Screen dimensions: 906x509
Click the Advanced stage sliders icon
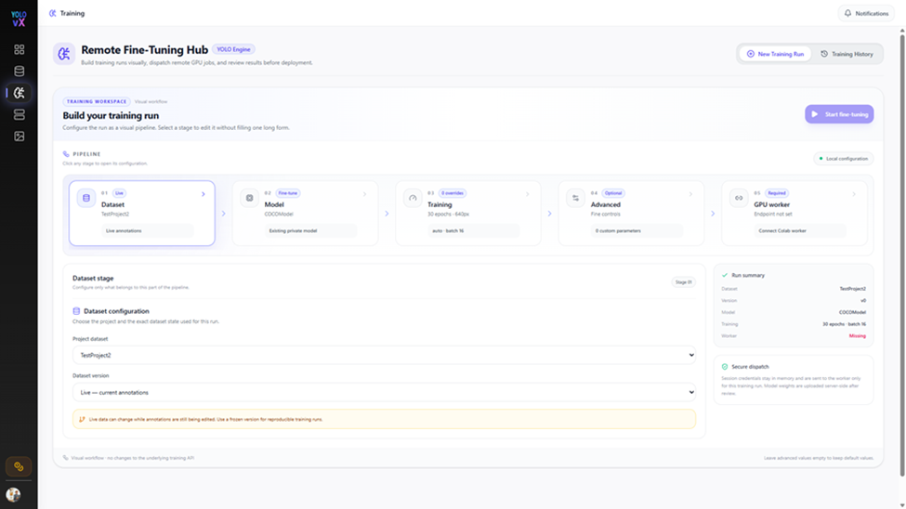tap(575, 198)
